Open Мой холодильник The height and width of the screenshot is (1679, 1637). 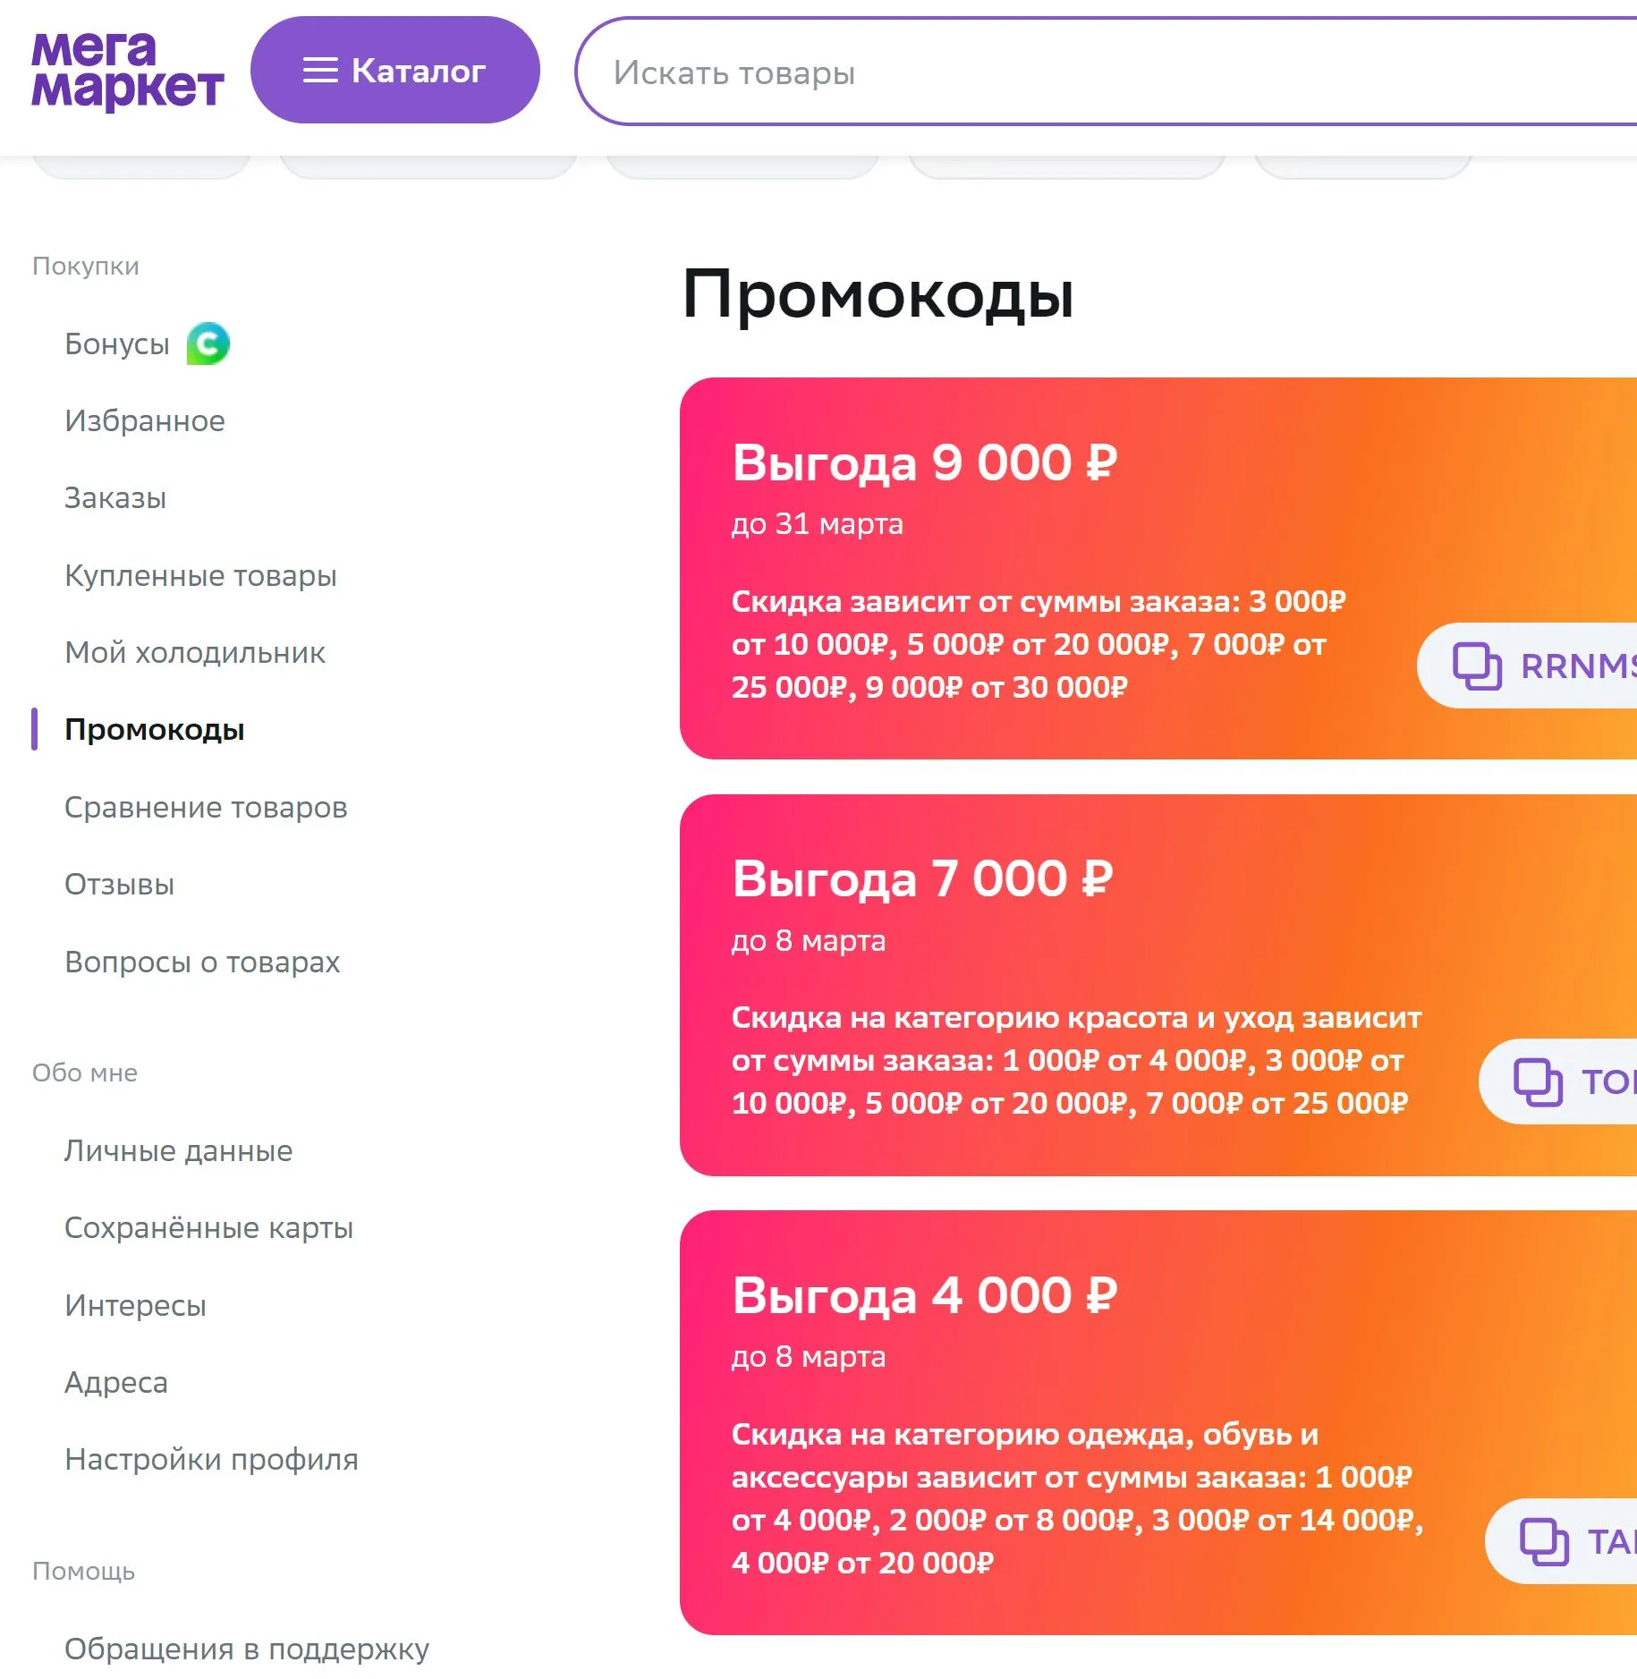click(x=195, y=653)
